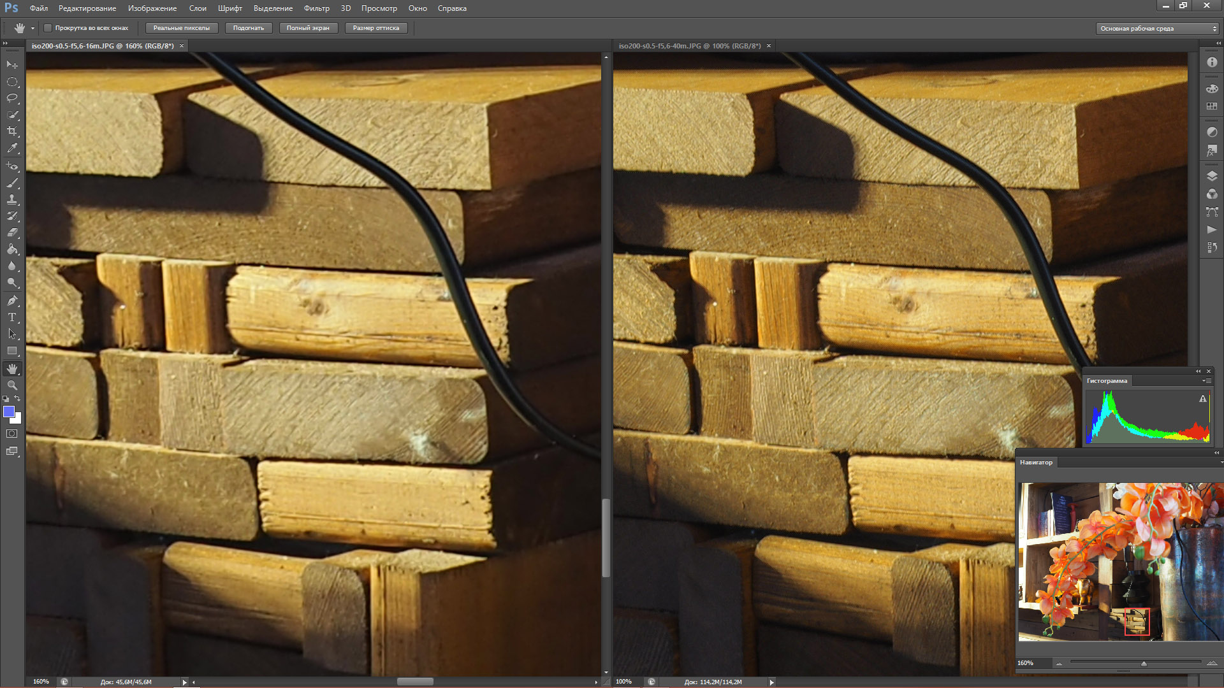
Task: Toggle Quick Mask mode icon
Action: (12, 434)
